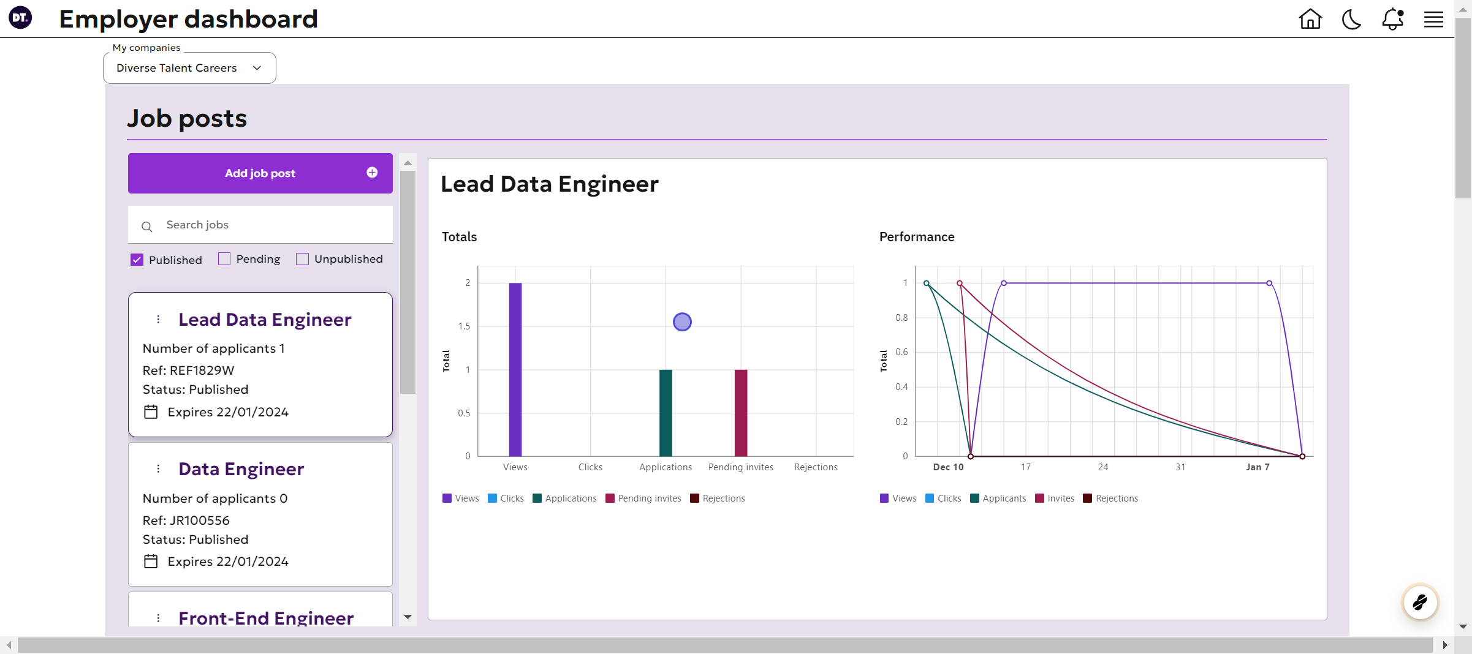The height and width of the screenshot is (654, 1472).
Task: Open the notifications bell
Action: click(x=1392, y=19)
